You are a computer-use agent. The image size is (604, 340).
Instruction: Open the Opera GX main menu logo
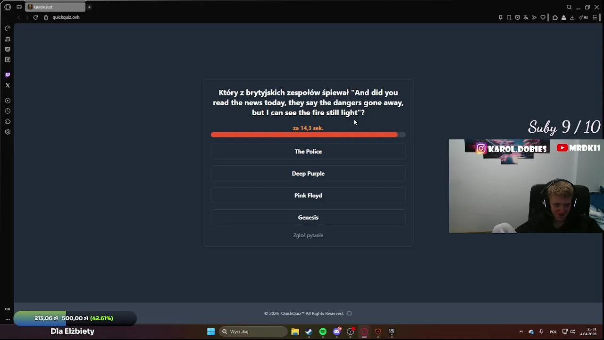[8, 7]
